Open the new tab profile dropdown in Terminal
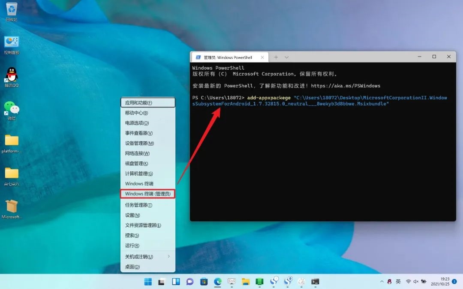463x289 pixels. [287, 57]
